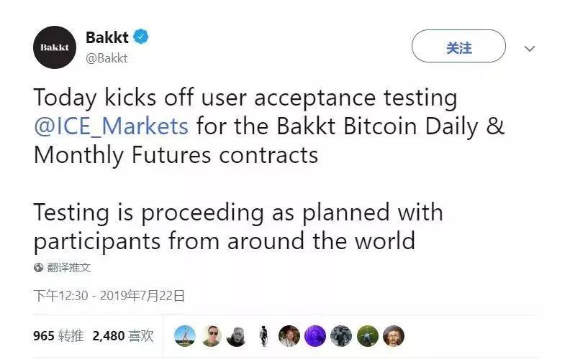View the 965 转推 retweets list

pyautogui.click(x=58, y=335)
